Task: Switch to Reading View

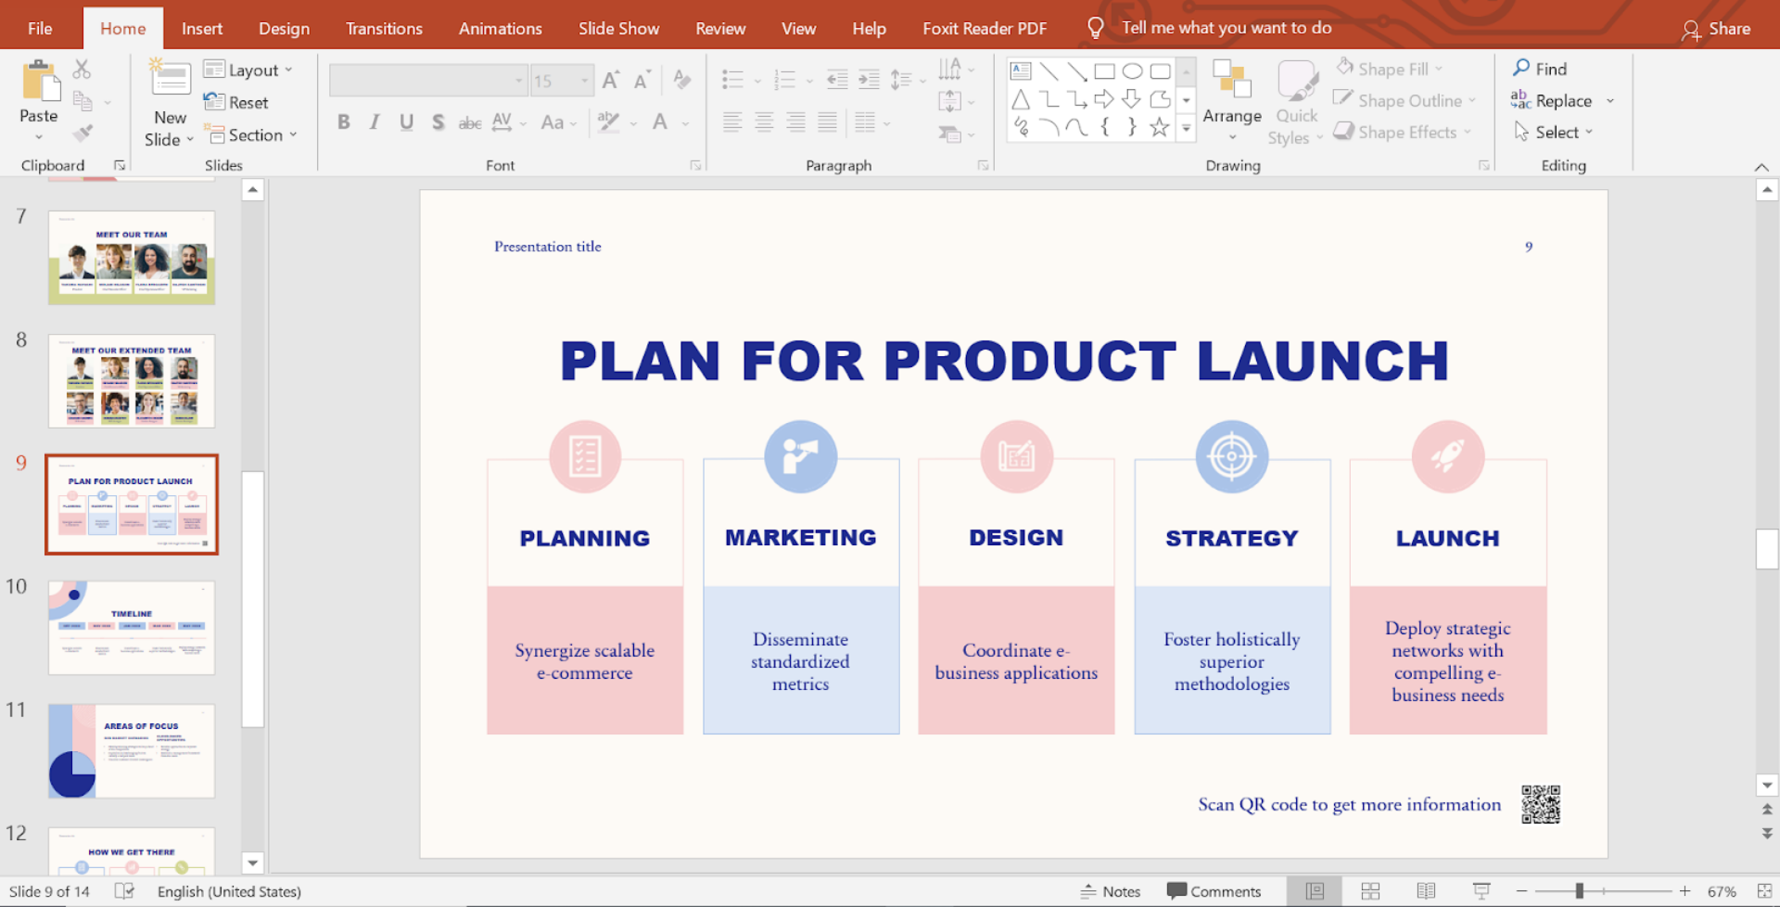Action: pos(1426,891)
